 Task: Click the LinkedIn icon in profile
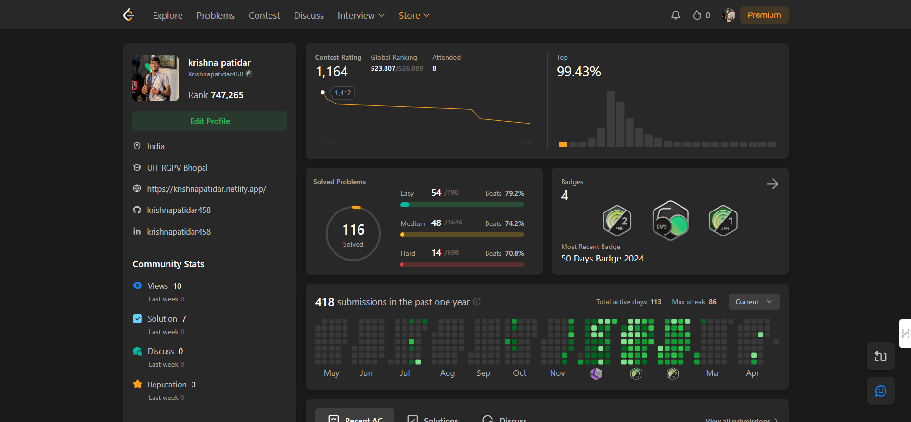(137, 231)
